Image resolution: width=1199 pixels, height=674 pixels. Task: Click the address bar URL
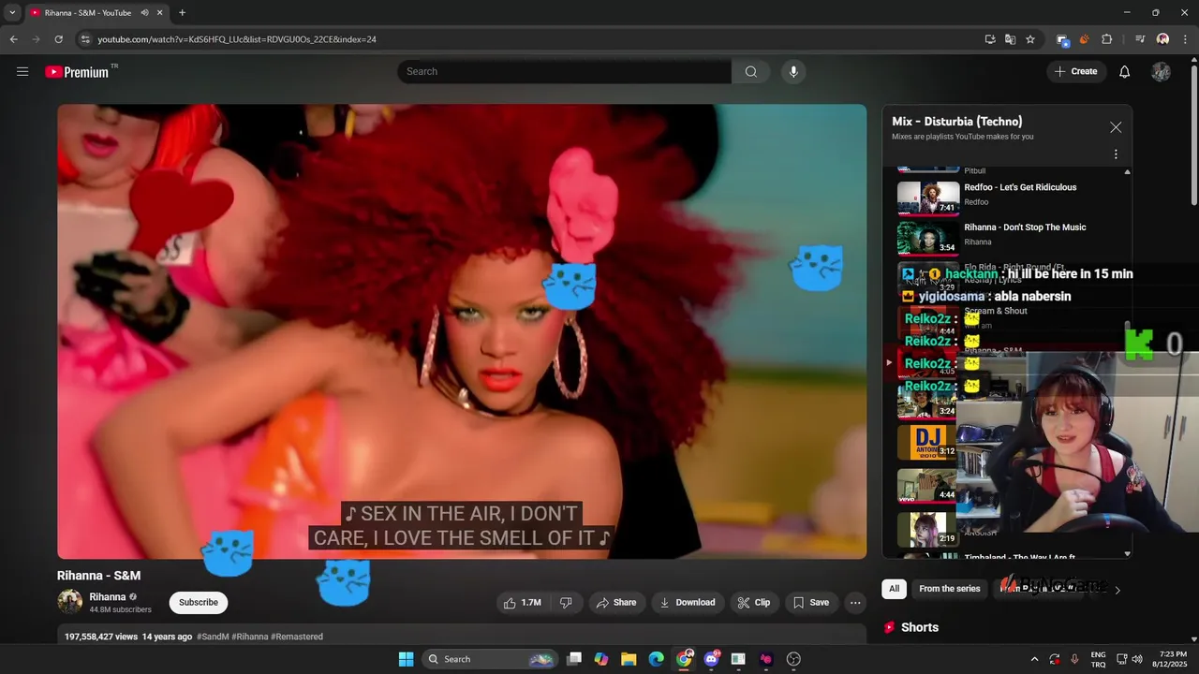click(x=237, y=39)
